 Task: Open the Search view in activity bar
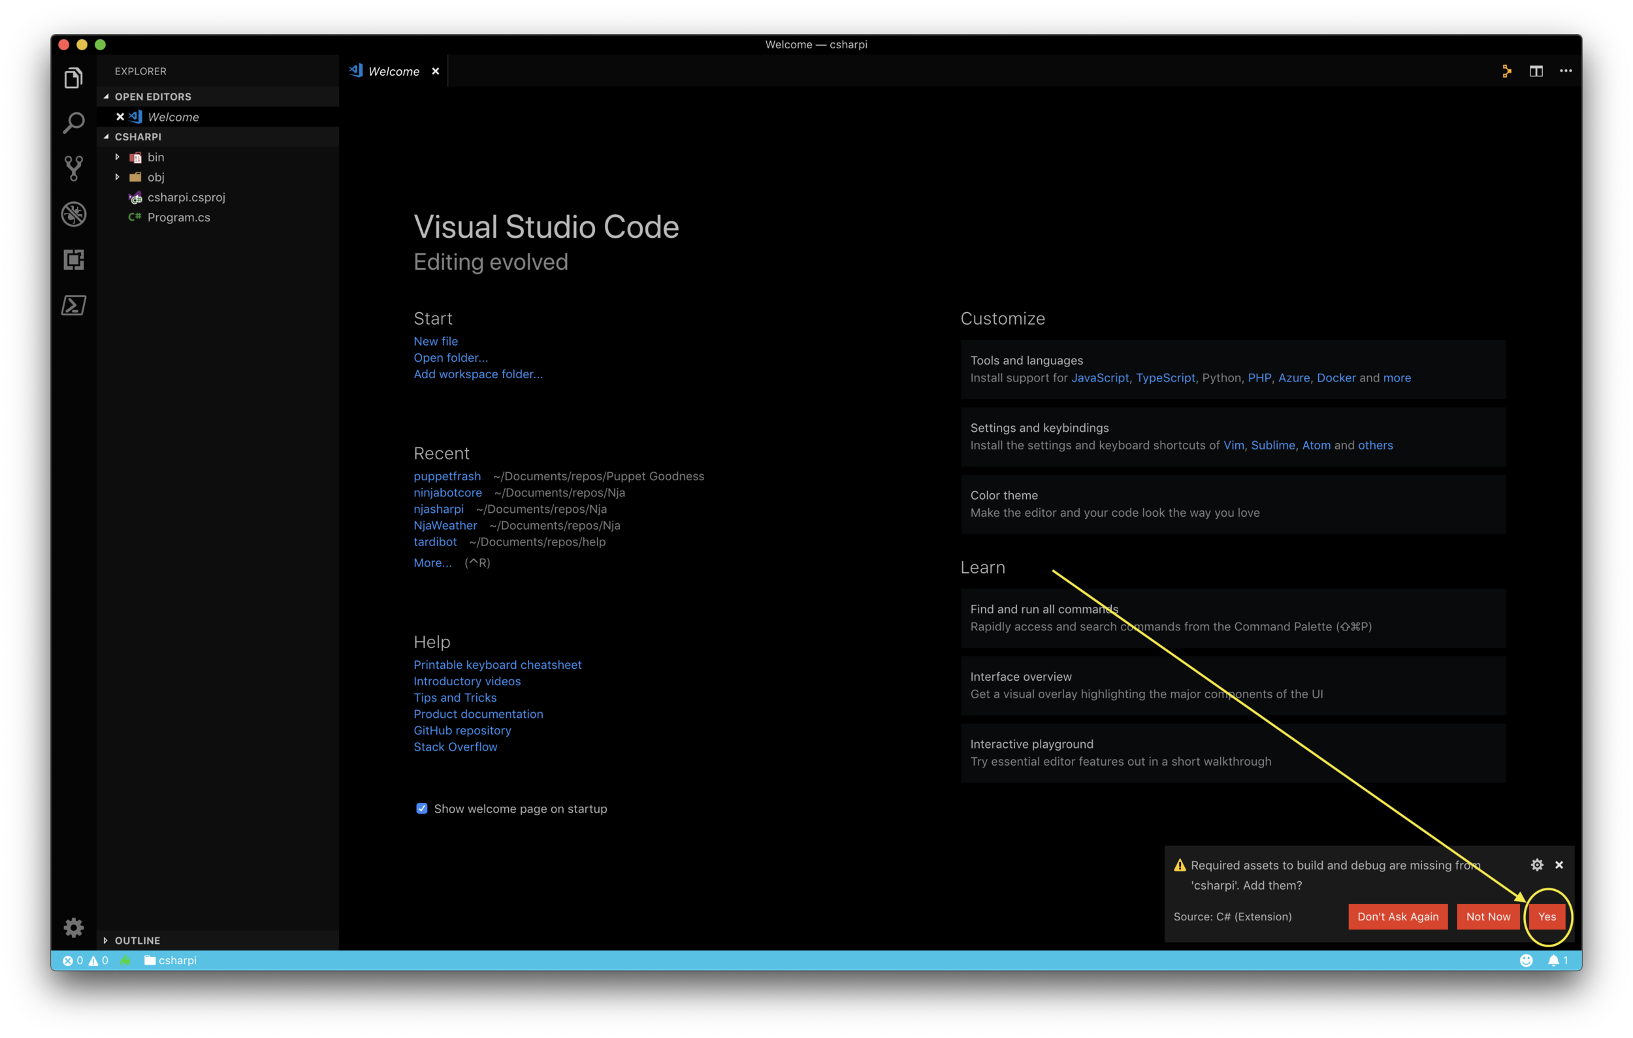(x=73, y=123)
